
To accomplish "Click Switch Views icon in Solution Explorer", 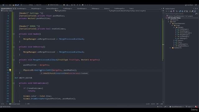I will (x=174, y=11).
